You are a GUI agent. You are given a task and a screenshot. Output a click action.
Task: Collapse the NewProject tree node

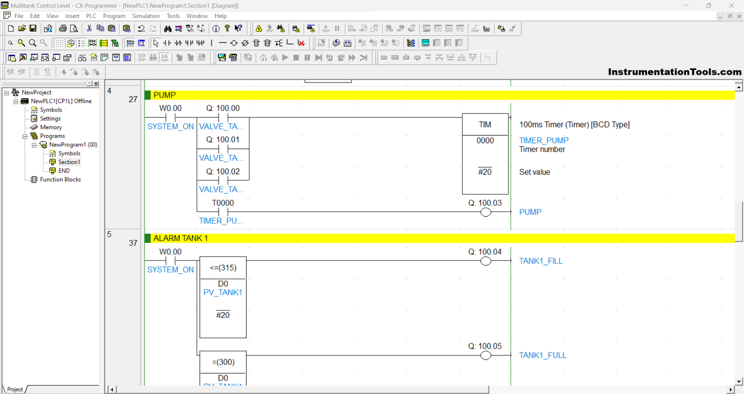pos(7,93)
